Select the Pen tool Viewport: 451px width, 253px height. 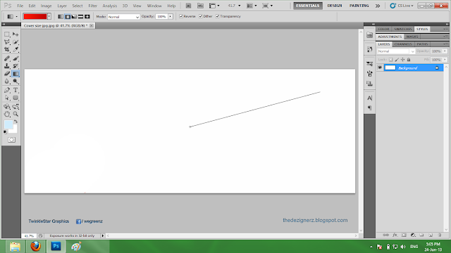point(7,90)
